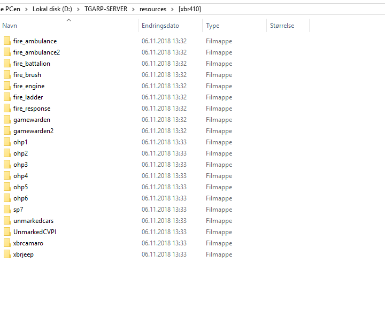Viewport: 385px width, 309px height.
Task: Expand the chevron after Lokal disk (D:)
Action: [x=78, y=9]
